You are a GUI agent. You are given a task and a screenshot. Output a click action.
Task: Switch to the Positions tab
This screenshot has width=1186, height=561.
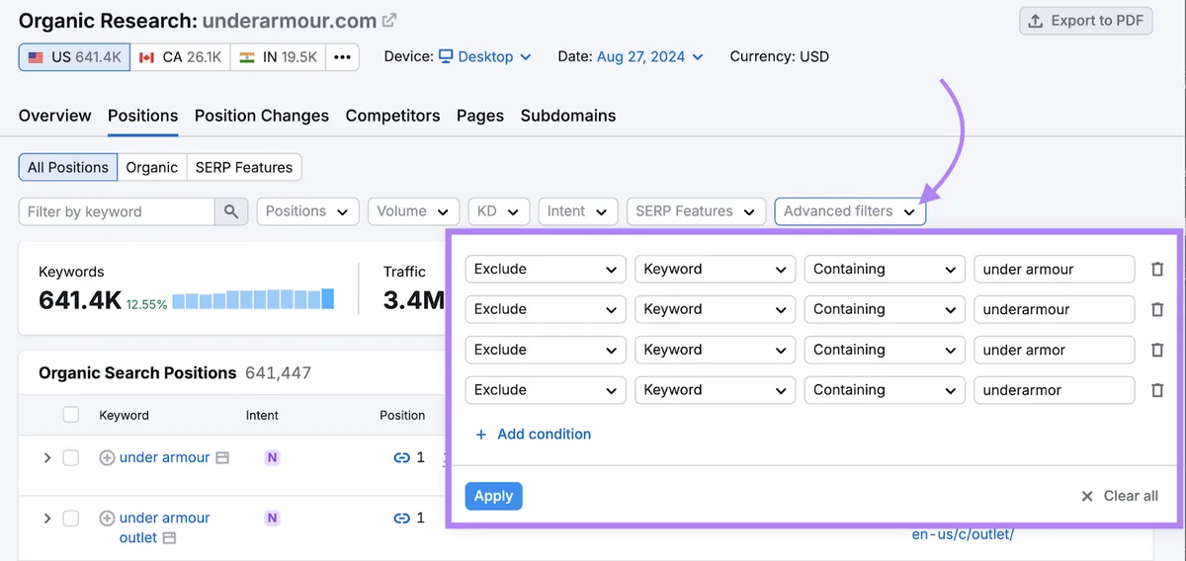143,116
